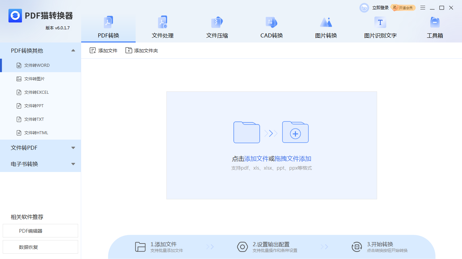
Task: Open the 图片识别文字 tab
Action: [x=380, y=28]
